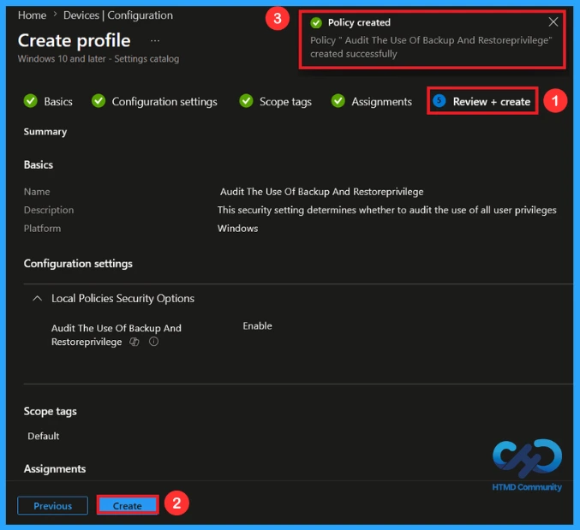Click the Configuration settings checkmark icon
The height and width of the screenshot is (530, 580).
[x=99, y=101]
